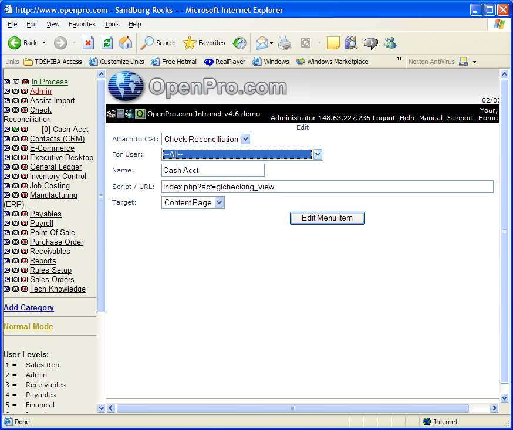Click the Script / URL text field
The image size is (513, 430).
pyautogui.click(x=327, y=187)
